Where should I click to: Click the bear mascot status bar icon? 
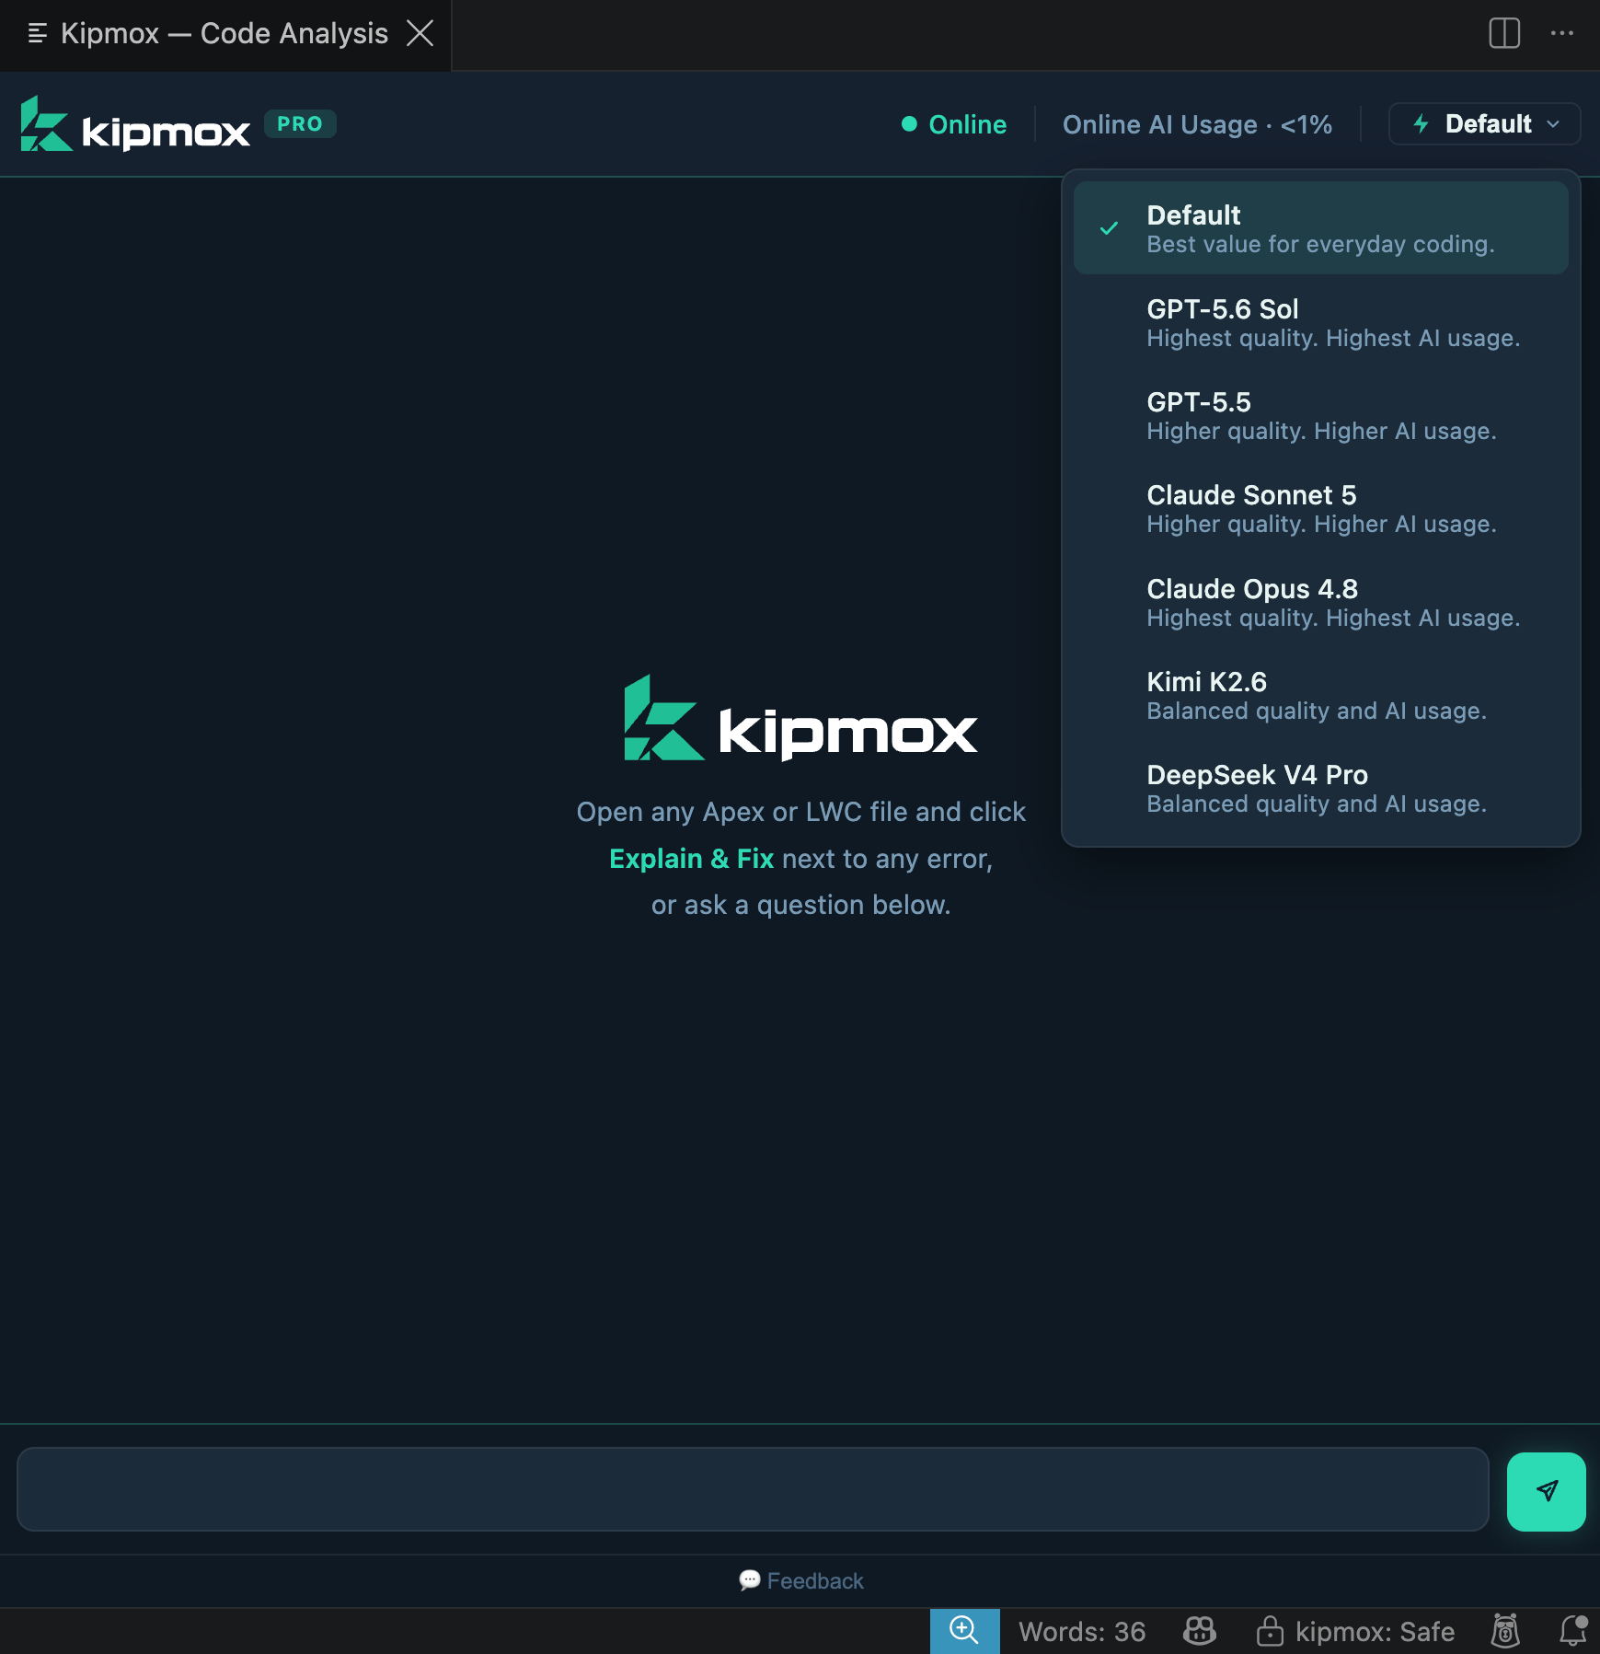tap(1505, 1631)
